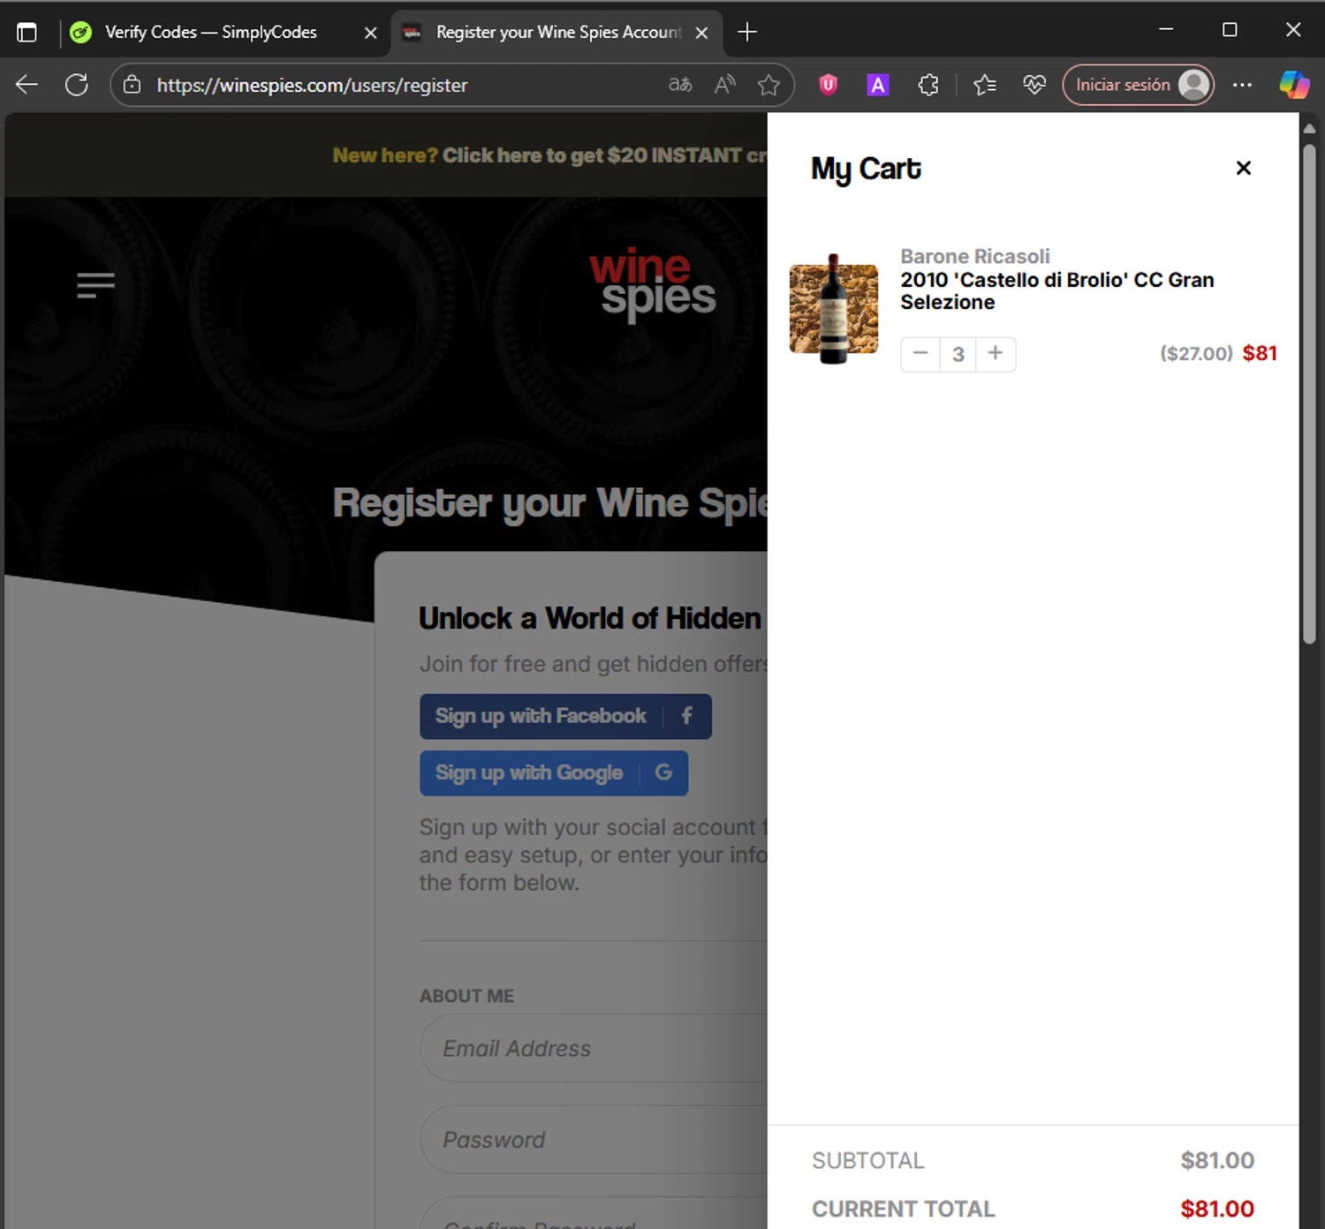Open the translate page option
The width and height of the screenshot is (1325, 1229).
point(680,85)
